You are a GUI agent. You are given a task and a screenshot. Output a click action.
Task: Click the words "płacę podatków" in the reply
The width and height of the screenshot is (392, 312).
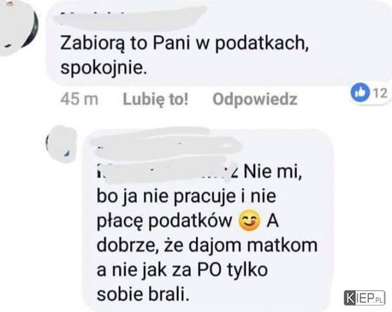click(165, 221)
